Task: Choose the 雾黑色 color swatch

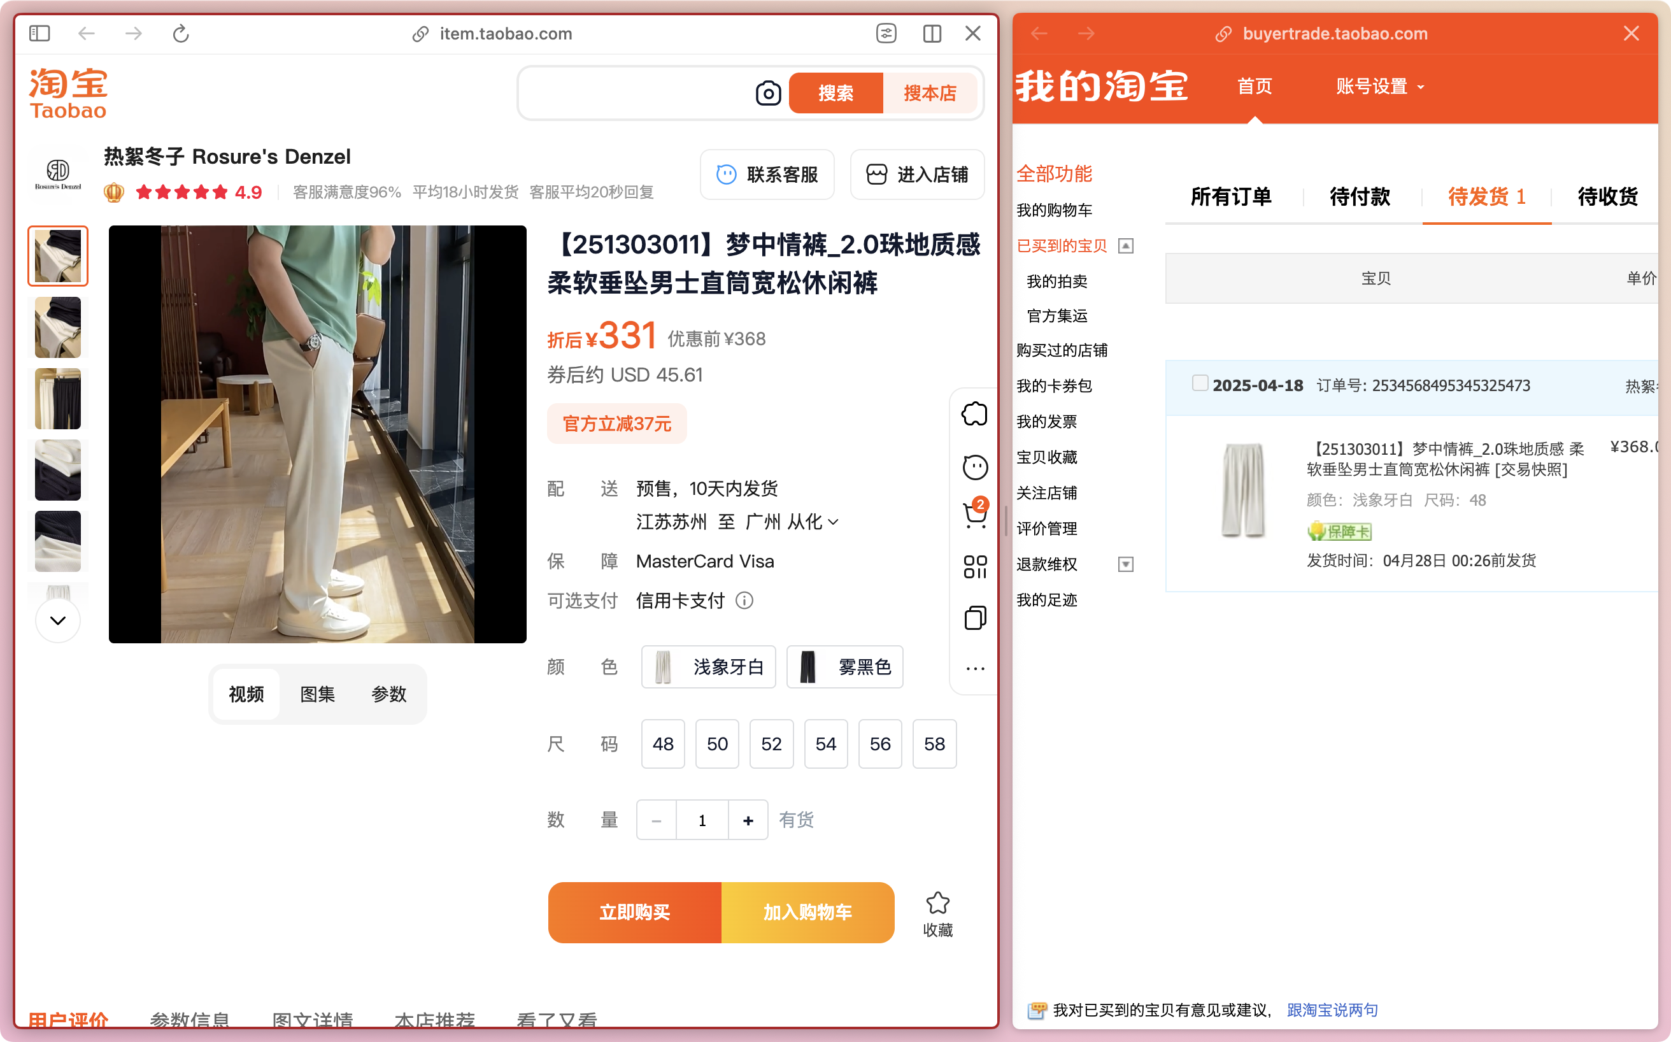Action: click(x=844, y=666)
